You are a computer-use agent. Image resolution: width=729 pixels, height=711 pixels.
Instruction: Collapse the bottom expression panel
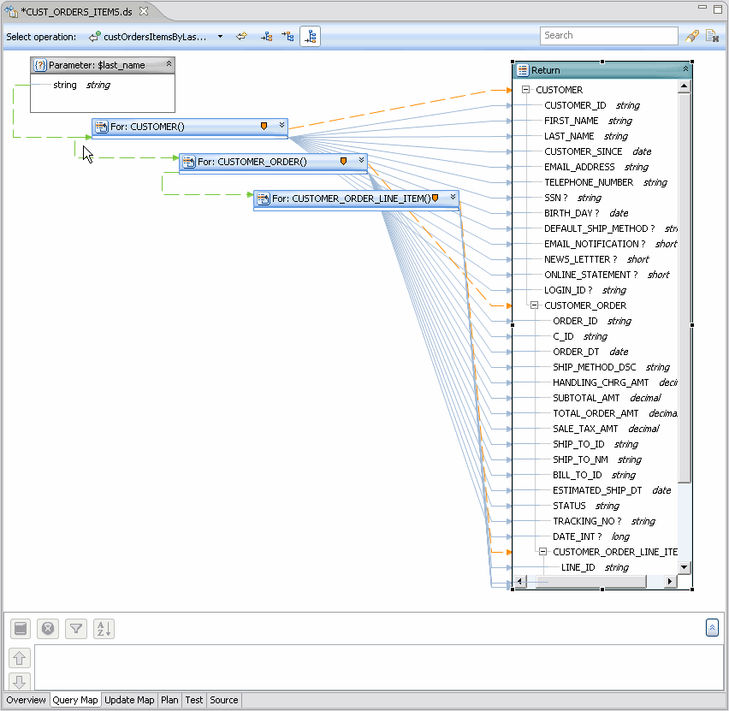[x=712, y=628]
